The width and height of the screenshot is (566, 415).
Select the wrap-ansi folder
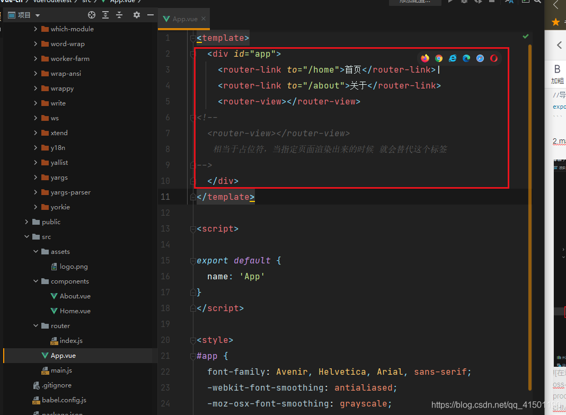[66, 73]
